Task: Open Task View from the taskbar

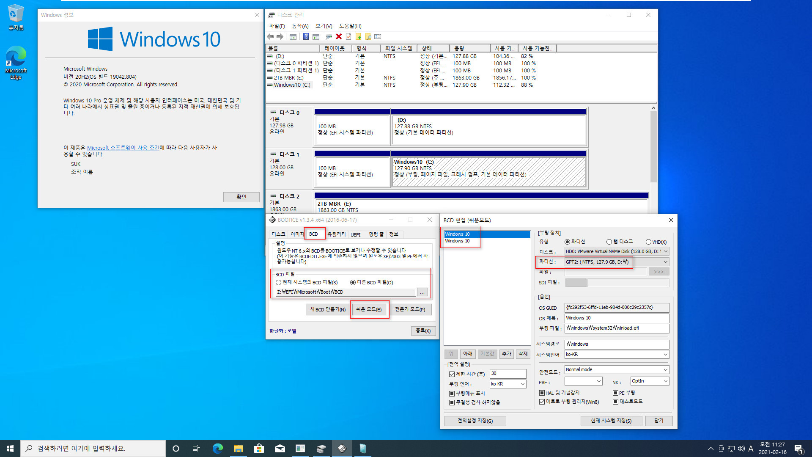Action: 196,449
